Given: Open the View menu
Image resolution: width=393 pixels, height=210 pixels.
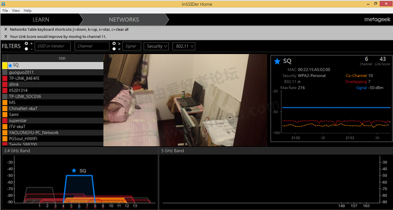Looking at the screenshot, I should tap(16, 11).
